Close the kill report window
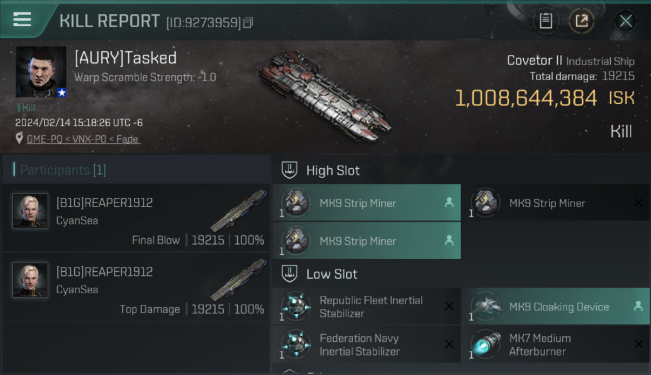 click(625, 21)
